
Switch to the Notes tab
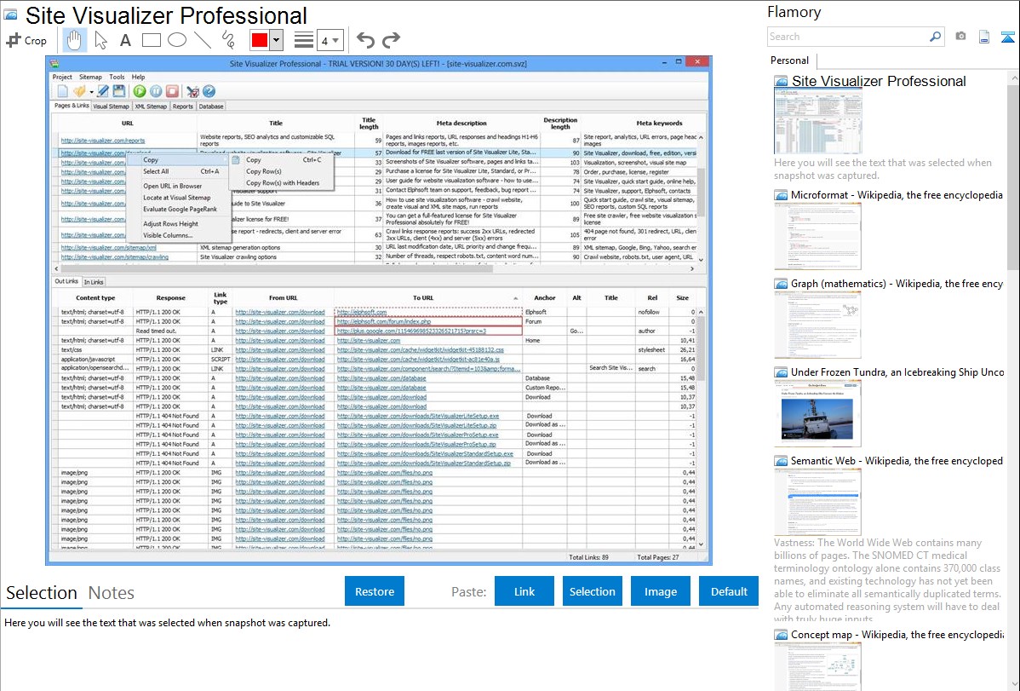[x=112, y=593]
